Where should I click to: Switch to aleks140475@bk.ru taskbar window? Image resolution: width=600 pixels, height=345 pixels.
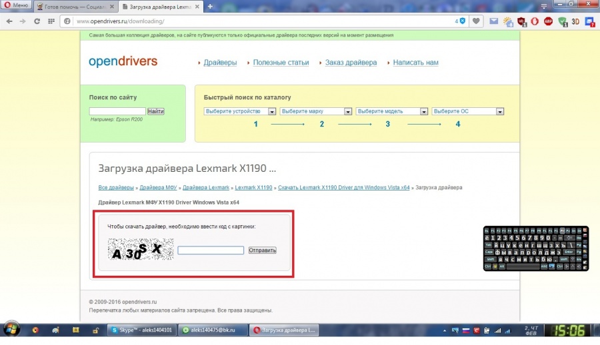coord(213,330)
